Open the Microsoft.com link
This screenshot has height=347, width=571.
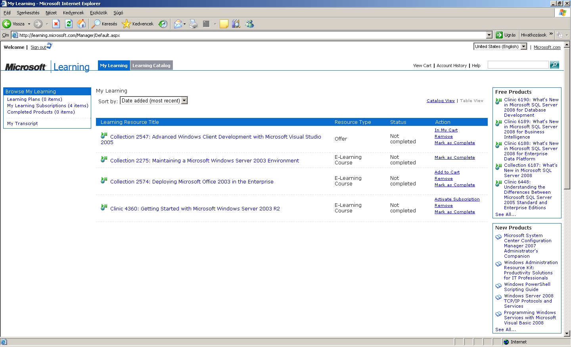547,47
